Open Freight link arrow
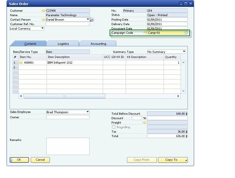 tap(144, 123)
